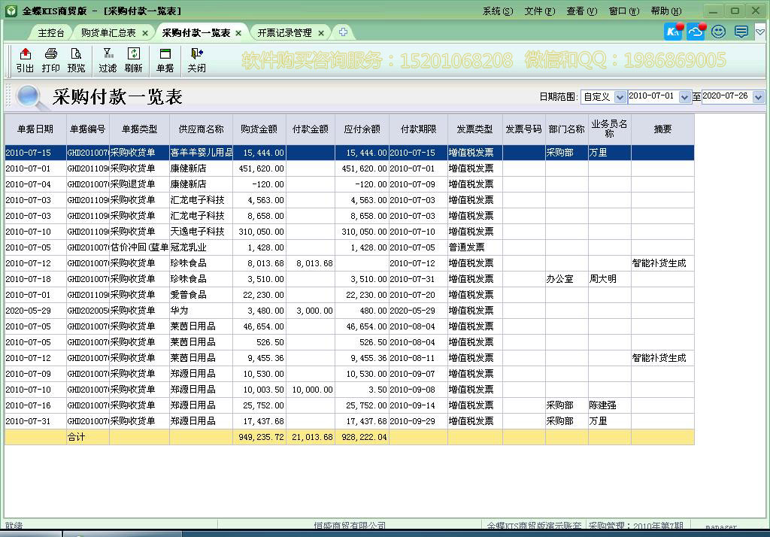Open the 帮助 menu
Screen dimensions: 770x537
[x=665, y=11]
